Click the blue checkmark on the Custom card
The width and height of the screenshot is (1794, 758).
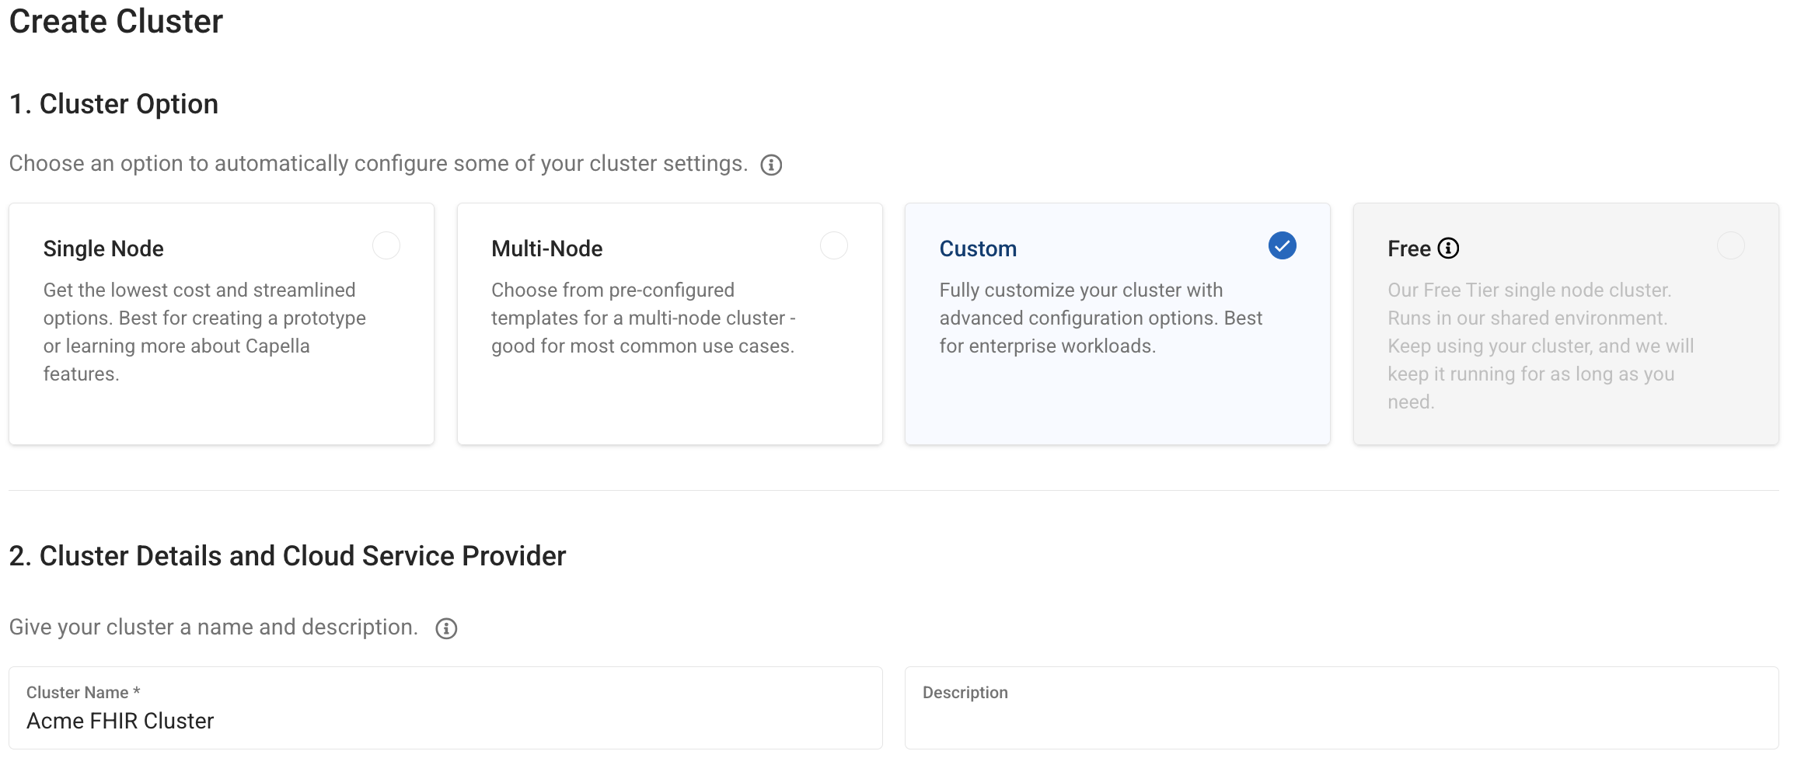[x=1282, y=245]
